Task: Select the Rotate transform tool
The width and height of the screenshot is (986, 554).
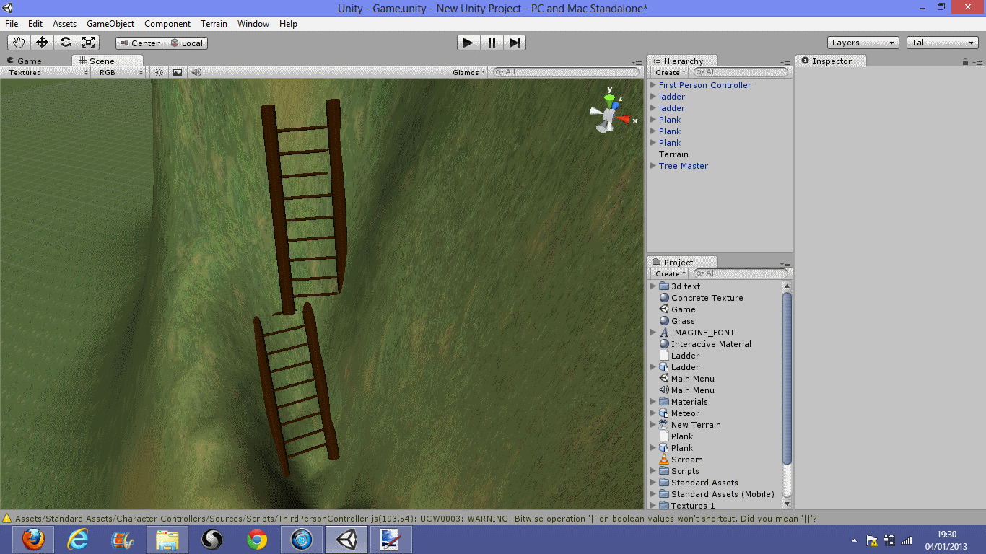Action: (x=65, y=43)
